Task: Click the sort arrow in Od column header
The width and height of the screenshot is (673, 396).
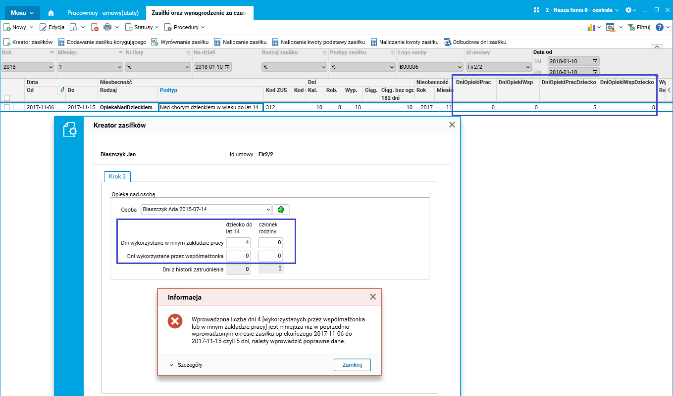Action: (x=61, y=90)
